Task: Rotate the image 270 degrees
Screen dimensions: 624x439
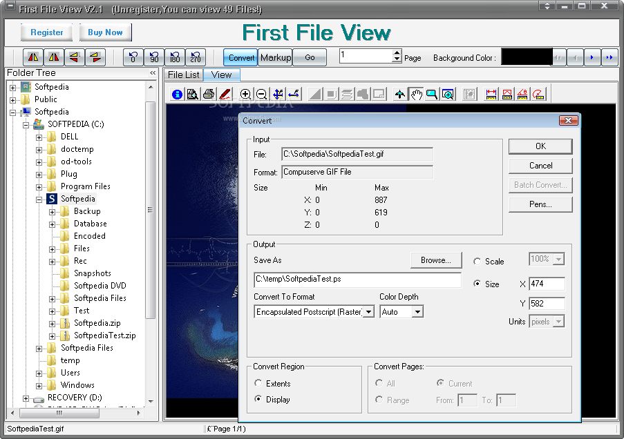Action: pyautogui.click(x=196, y=58)
